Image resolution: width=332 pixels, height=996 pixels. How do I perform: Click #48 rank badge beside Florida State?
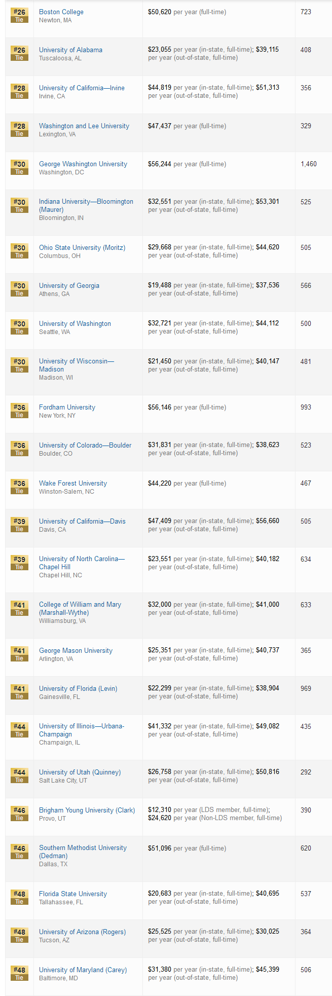click(x=19, y=897)
